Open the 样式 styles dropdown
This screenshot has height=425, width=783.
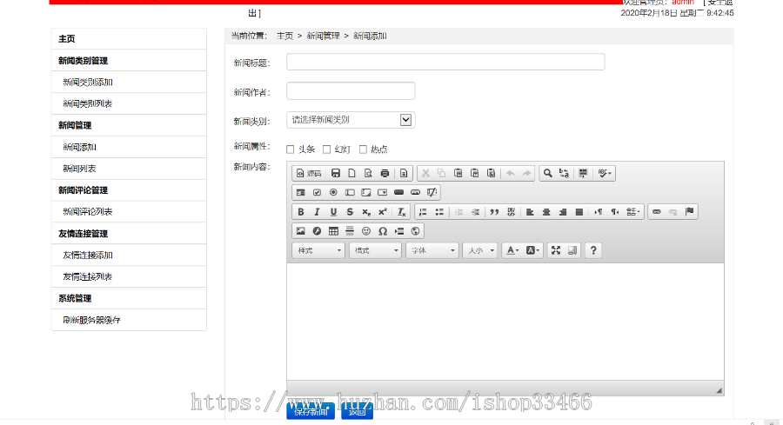[318, 250]
